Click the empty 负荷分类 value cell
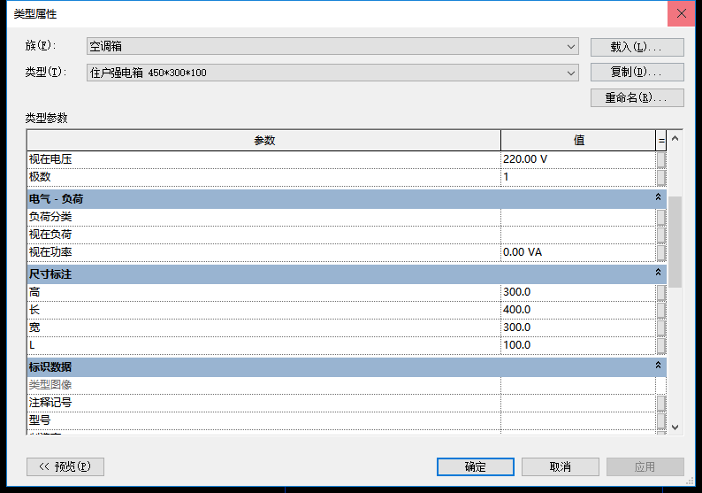Screen dimensions: 702x493 (578, 218)
